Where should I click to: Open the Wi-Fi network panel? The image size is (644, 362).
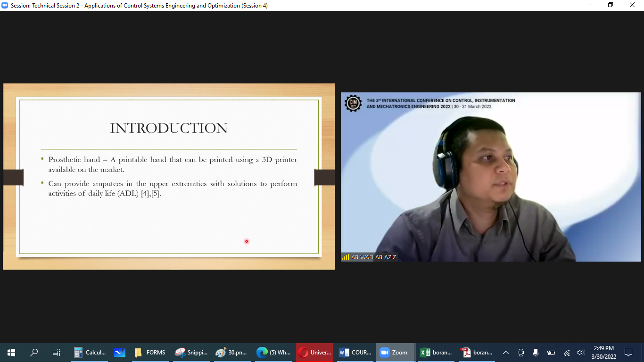pyautogui.click(x=567, y=353)
